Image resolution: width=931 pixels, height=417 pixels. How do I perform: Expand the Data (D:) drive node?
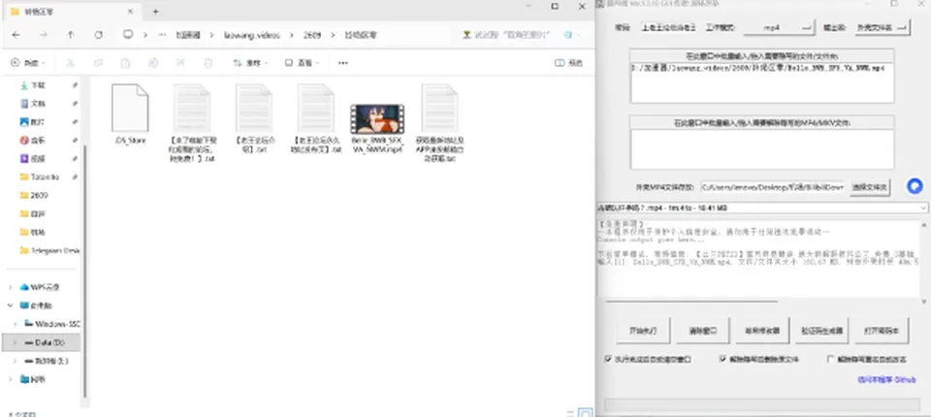(16, 342)
